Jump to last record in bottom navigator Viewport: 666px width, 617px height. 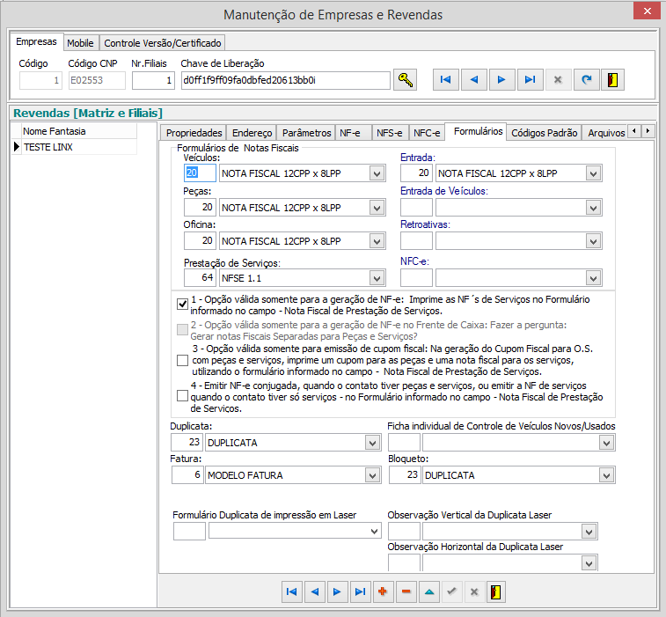click(360, 591)
